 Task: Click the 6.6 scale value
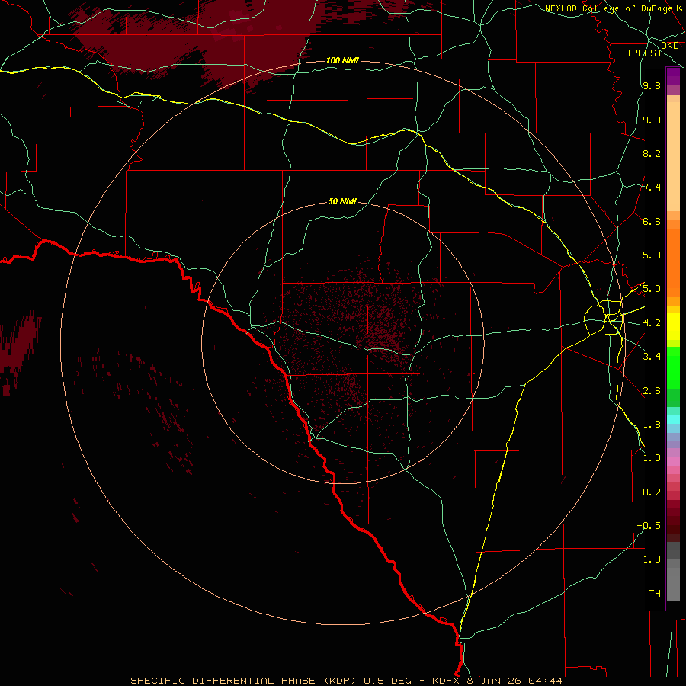(x=652, y=221)
